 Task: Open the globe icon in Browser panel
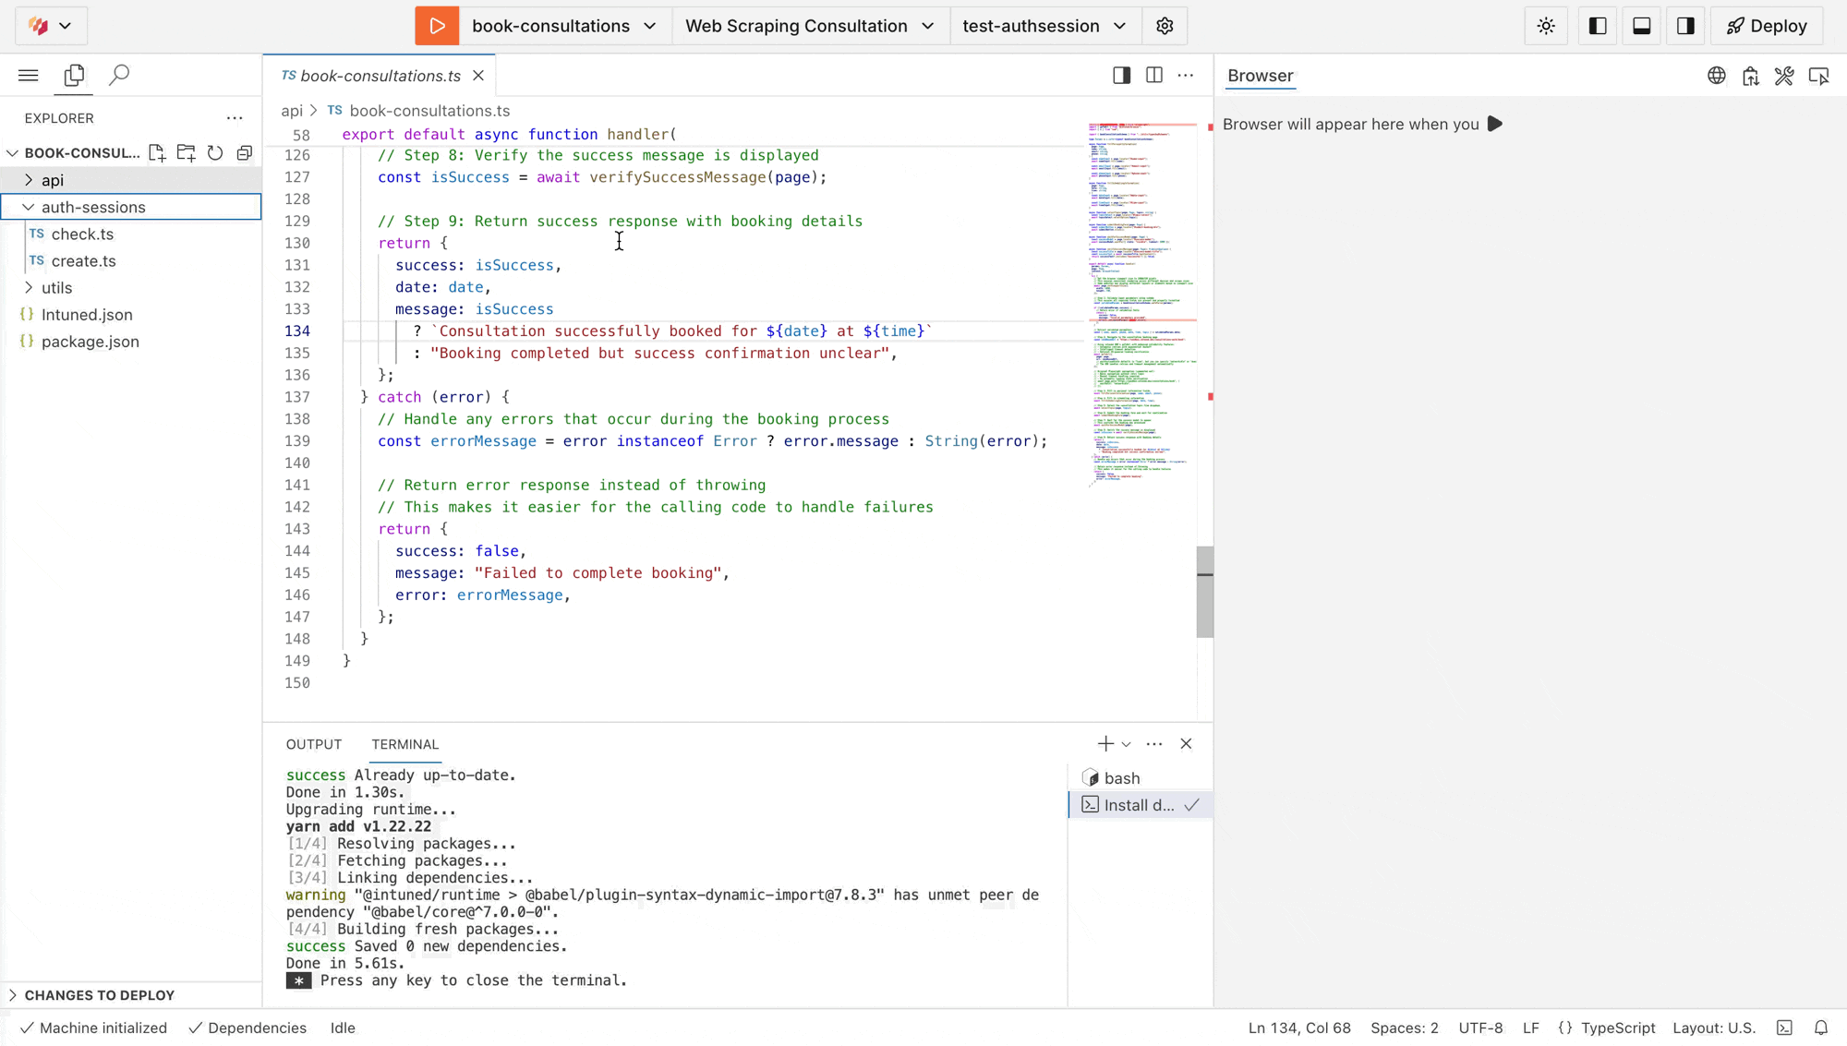point(1716,77)
